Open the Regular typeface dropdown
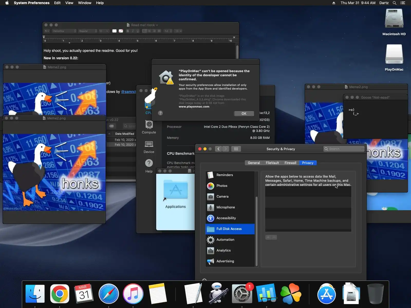The height and width of the screenshot is (308, 411). click(88, 31)
